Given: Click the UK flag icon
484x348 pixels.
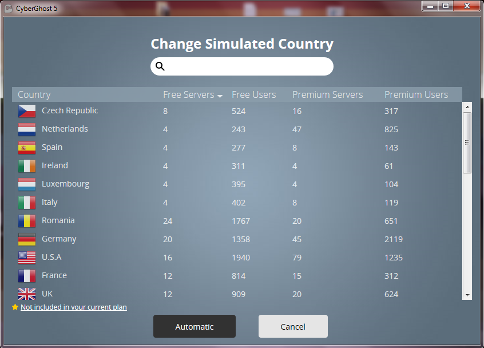Looking at the screenshot, I should click(27, 294).
